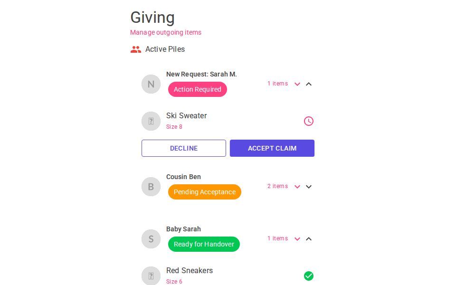
Task: Click the Red Sneakers item placeholder icon
Action: (x=151, y=276)
